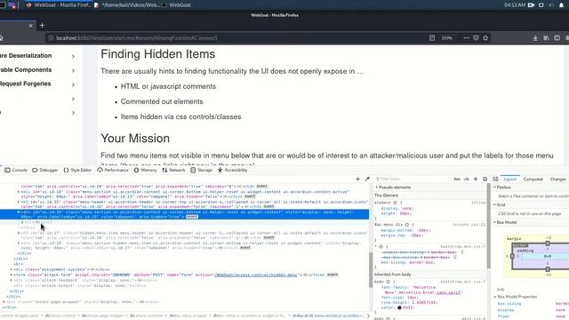The height and width of the screenshot is (320, 569).
Task: Open the Firefox downloads icon
Action: click(x=535, y=38)
